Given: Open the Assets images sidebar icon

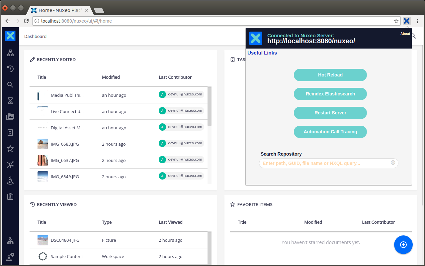Looking at the screenshot, I should 10,117.
